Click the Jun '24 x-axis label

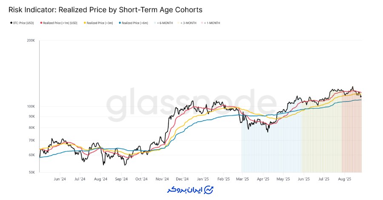60,179
